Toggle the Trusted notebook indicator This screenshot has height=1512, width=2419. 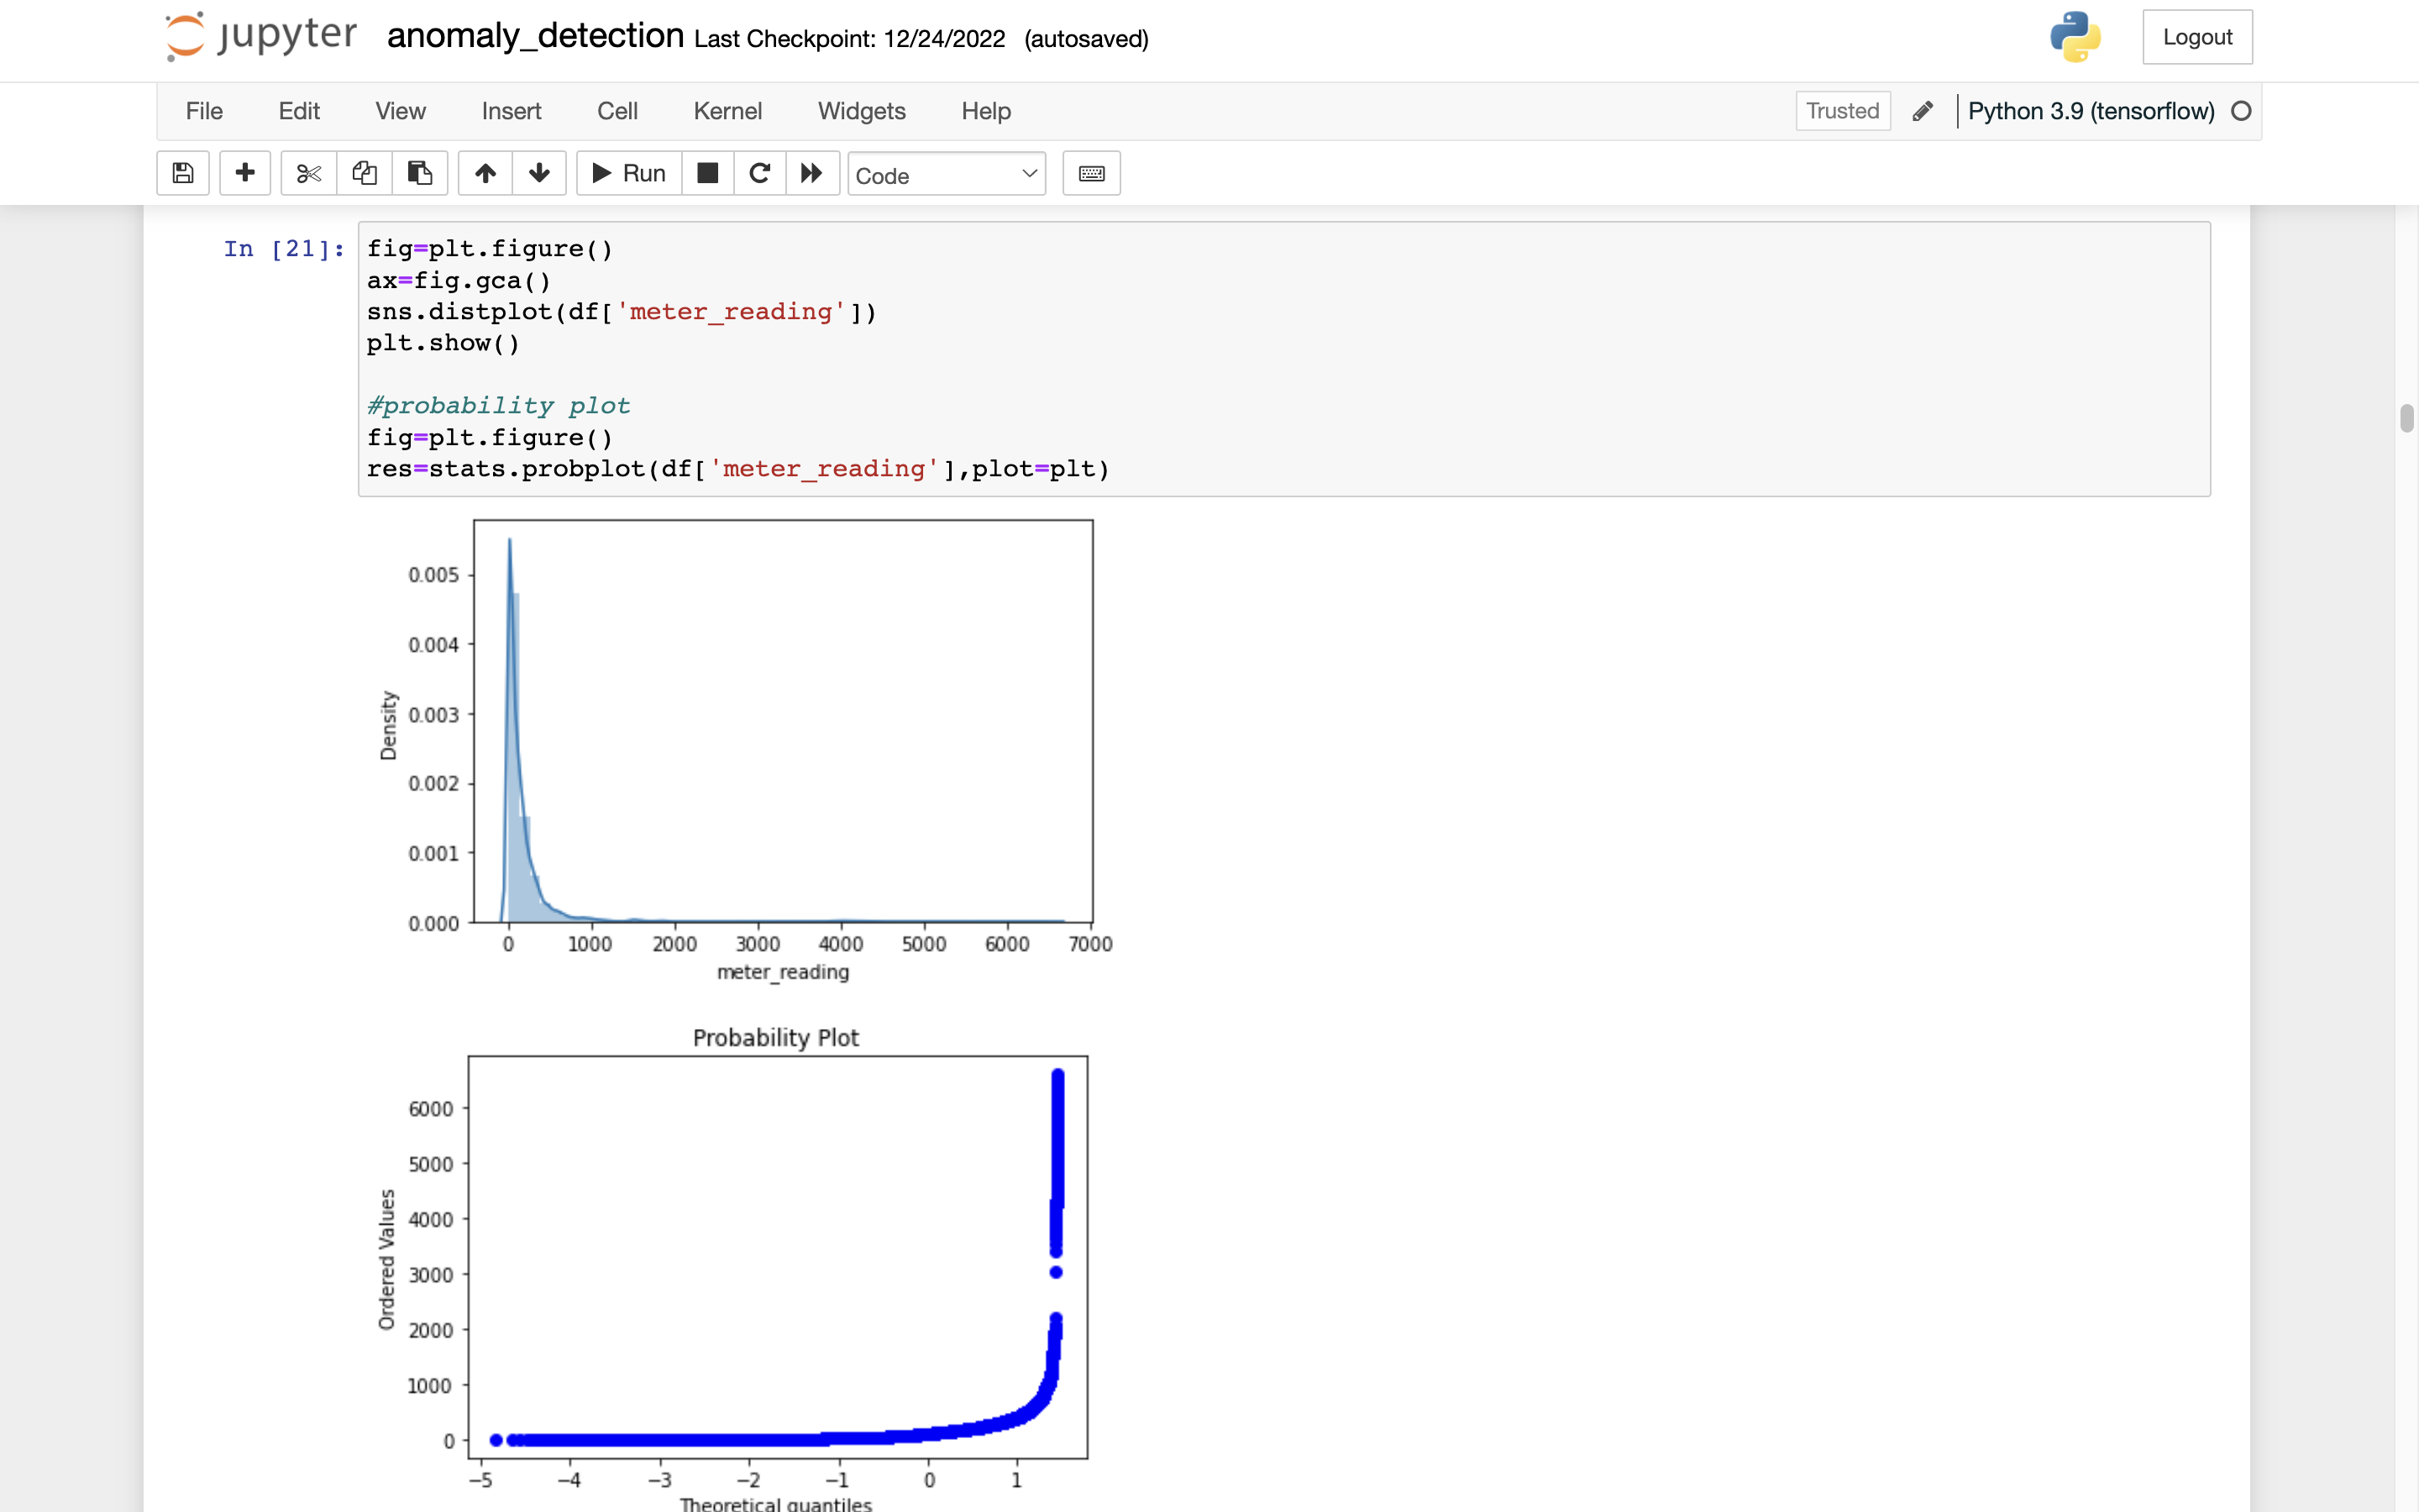point(1842,111)
